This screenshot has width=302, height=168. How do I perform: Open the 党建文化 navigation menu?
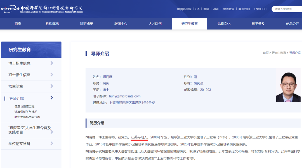pyautogui.click(x=224, y=24)
